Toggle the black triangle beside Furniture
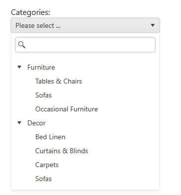Screen dimensions: 181x195 19,67
